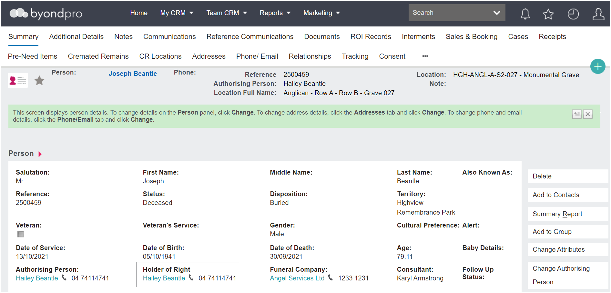Click Change Authorising Person button
Viewport: 611px width, 293px height.
[x=568, y=275]
